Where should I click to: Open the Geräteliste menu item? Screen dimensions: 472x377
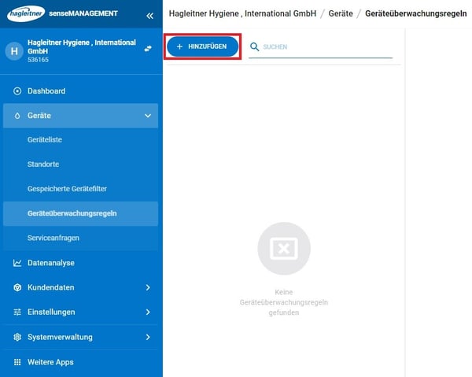[x=45, y=140]
